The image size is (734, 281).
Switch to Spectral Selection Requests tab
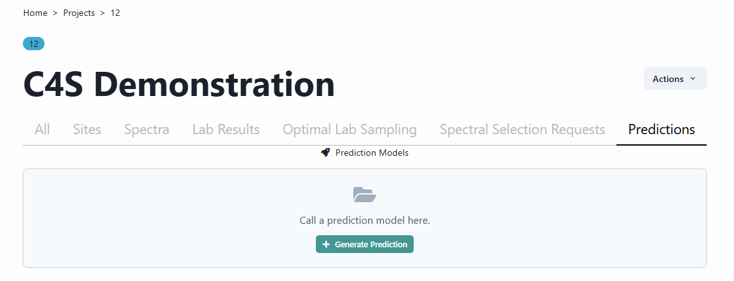pos(522,130)
